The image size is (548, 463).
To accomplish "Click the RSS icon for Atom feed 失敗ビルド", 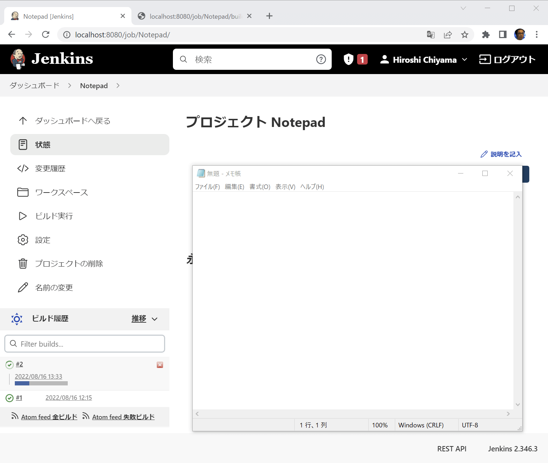I will 86,416.
